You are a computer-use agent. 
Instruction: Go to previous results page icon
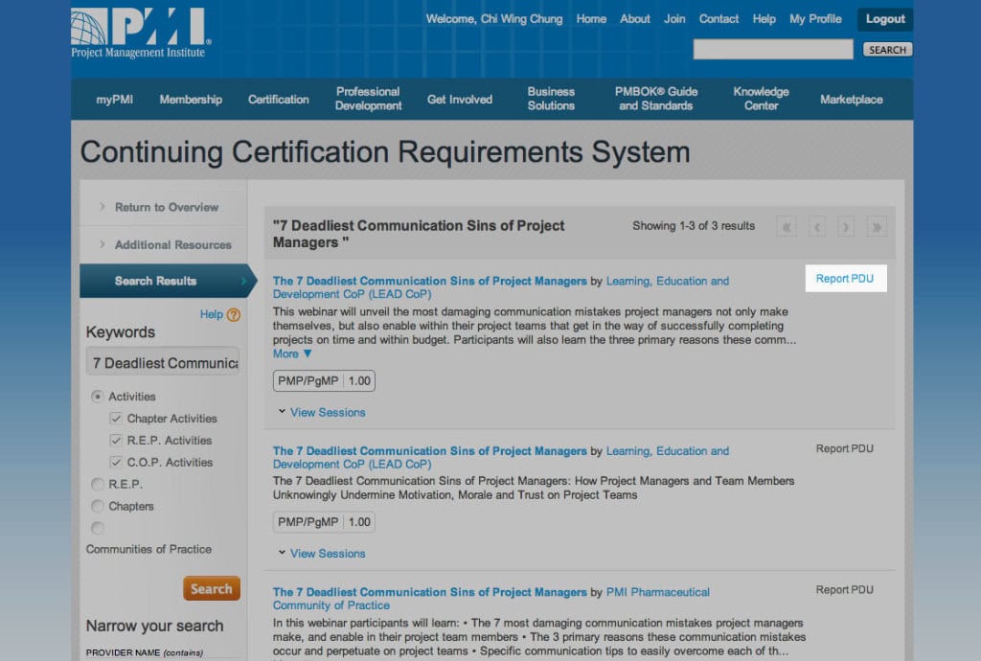(x=816, y=226)
